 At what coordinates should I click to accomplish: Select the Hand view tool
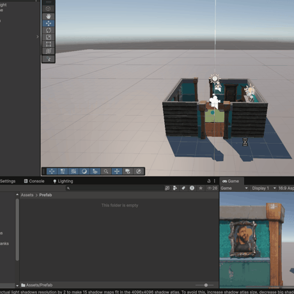tap(49, 17)
